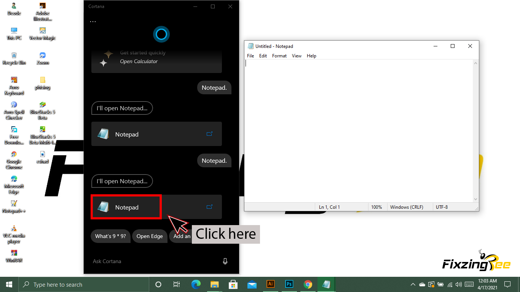Screen dimensions: 520x292
Task: Click the launch icon on the lower Notepad card
Action: click(x=209, y=207)
